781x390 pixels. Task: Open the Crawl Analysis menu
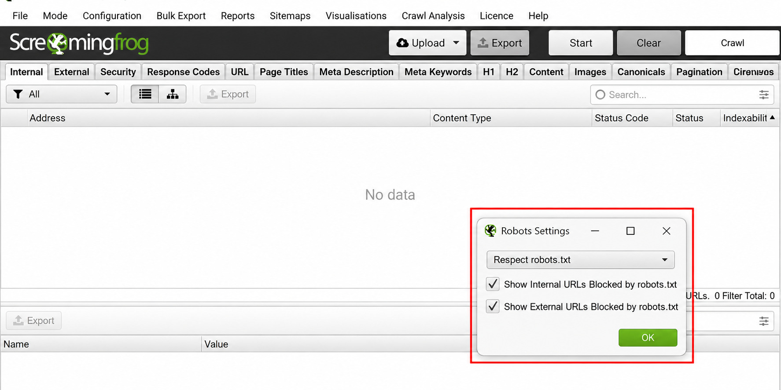(x=433, y=16)
